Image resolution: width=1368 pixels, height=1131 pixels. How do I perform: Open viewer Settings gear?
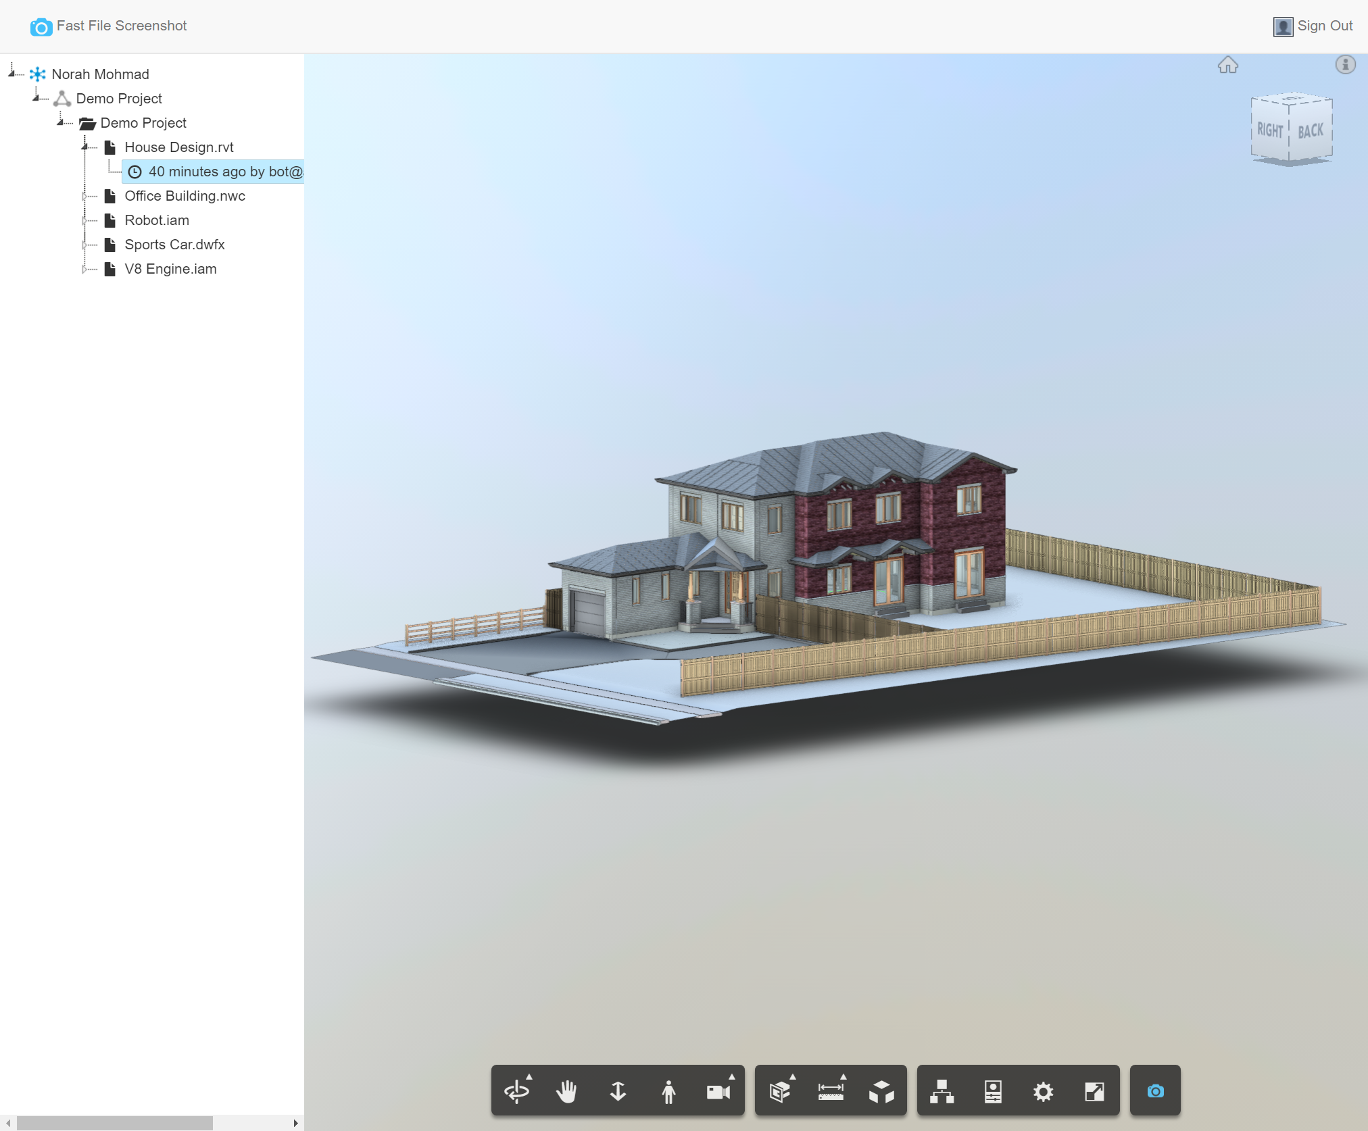(1044, 1091)
